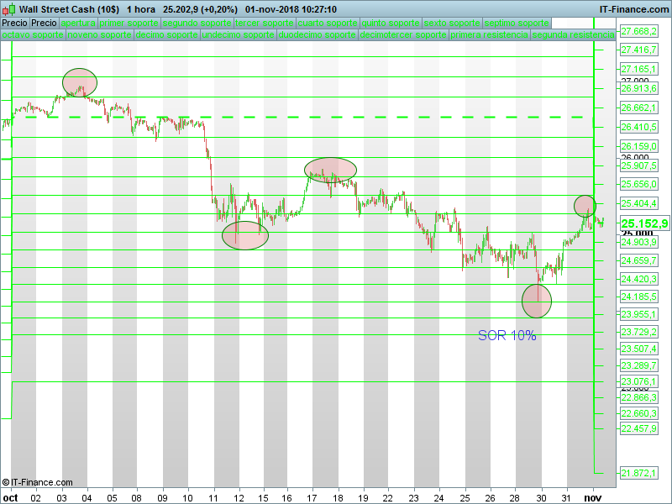
Task: Select the circle marker on the October 3 peak
Action: (80, 82)
